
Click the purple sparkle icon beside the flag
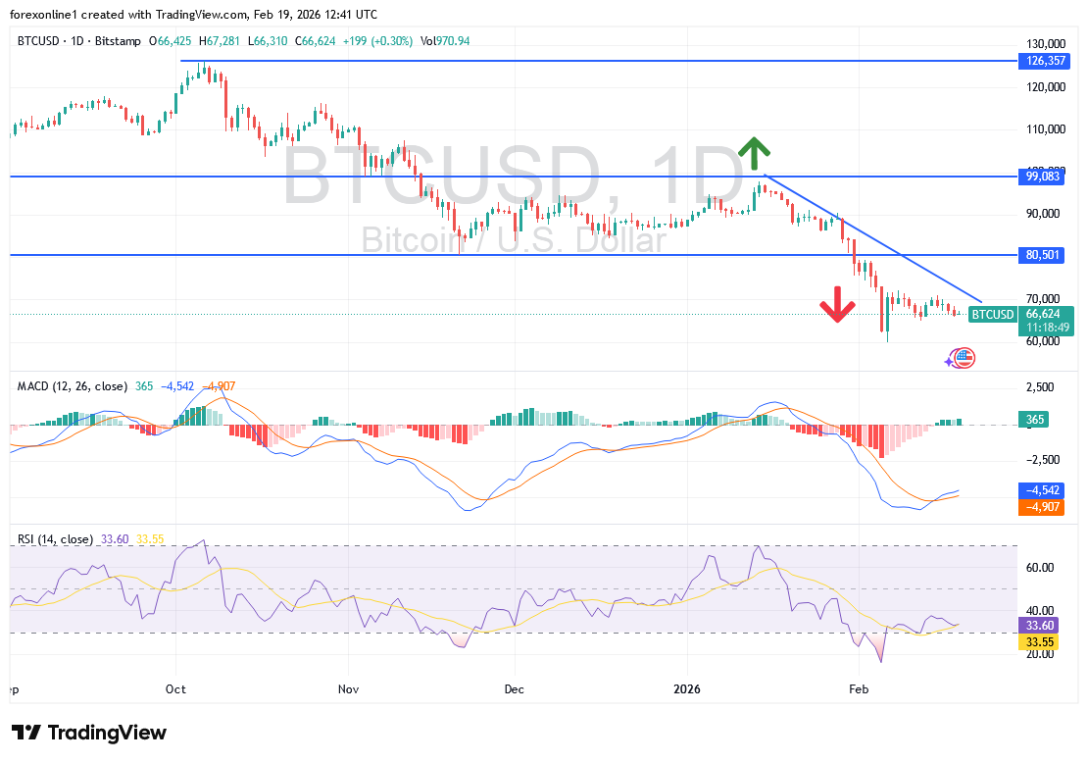click(x=950, y=361)
